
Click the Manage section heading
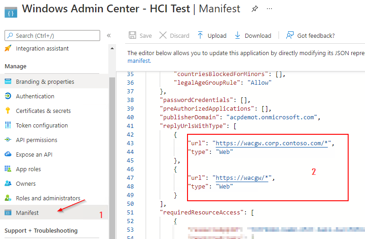tap(15, 66)
